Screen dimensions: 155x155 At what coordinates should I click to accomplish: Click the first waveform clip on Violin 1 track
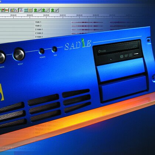coord(87,22)
